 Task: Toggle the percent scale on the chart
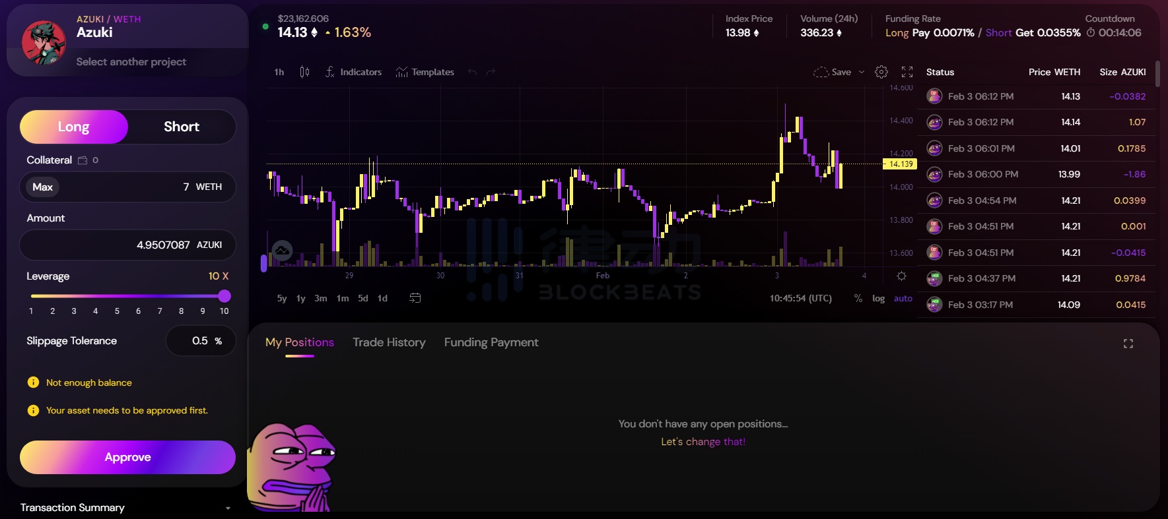tap(858, 298)
